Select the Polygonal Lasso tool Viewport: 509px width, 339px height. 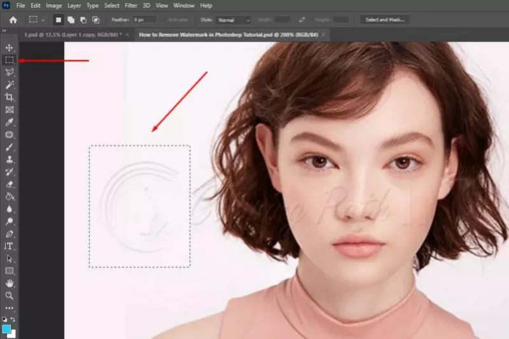coord(9,72)
